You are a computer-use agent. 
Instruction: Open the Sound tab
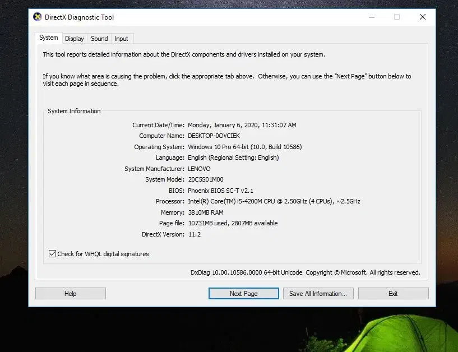tap(99, 39)
